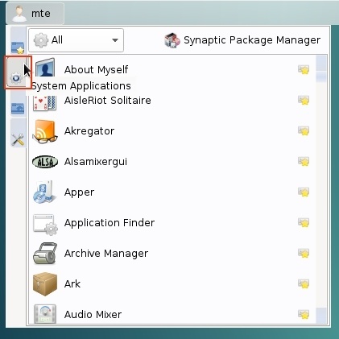Click the ALSA Alsamixergui icon
339x339 pixels.
45,162
